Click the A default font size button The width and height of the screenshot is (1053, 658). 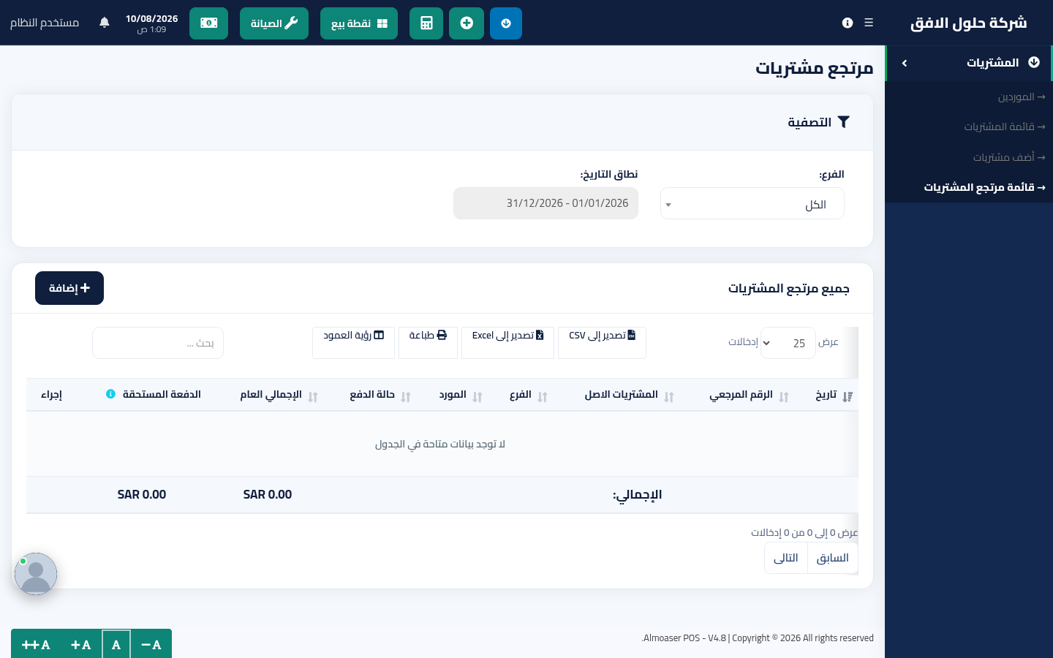click(116, 645)
